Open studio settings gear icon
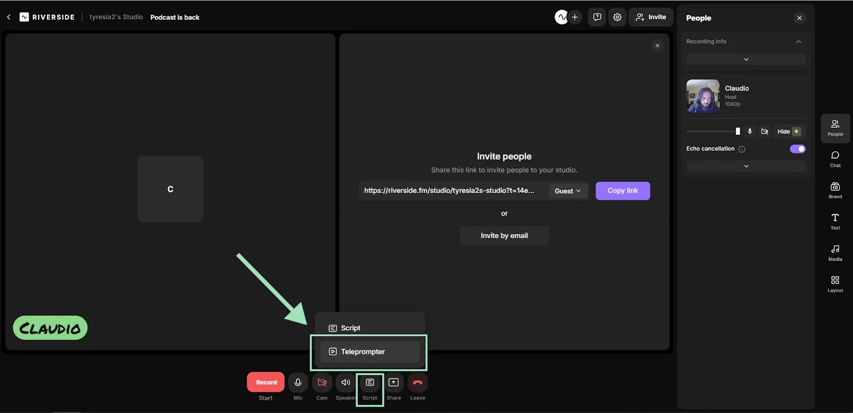This screenshot has height=413, width=853. pos(617,17)
